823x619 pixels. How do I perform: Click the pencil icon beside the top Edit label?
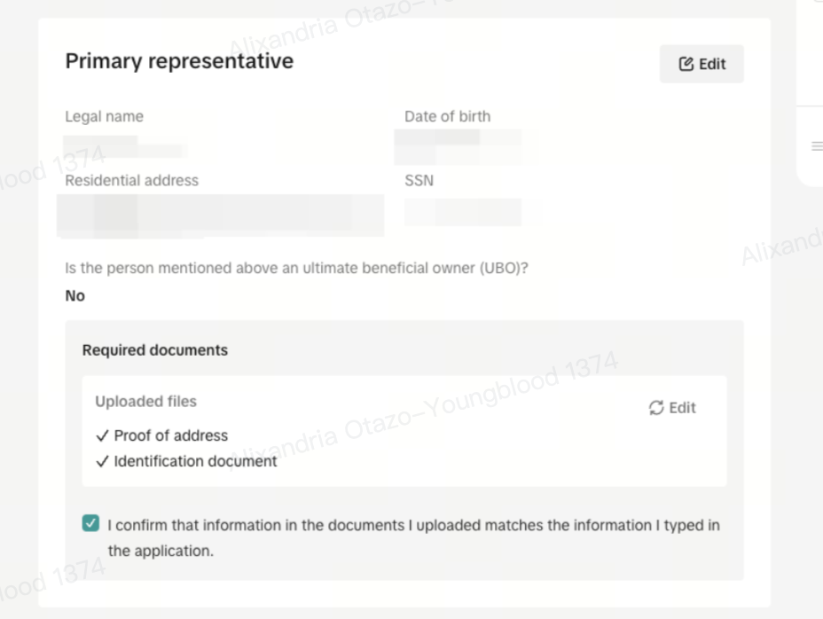click(x=686, y=64)
